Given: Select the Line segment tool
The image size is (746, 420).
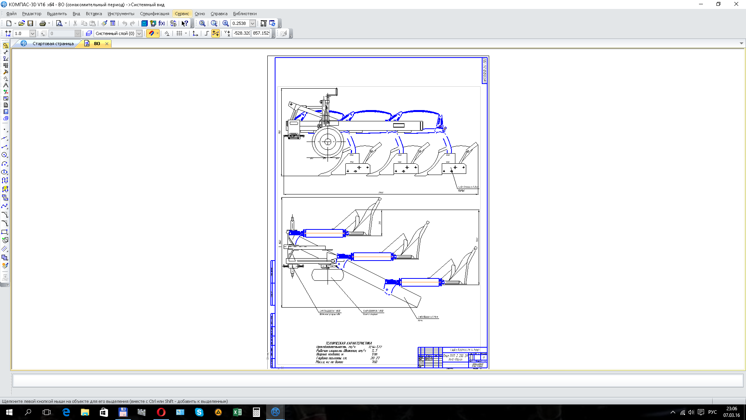Looking at the screenshot, I should 5,147.
